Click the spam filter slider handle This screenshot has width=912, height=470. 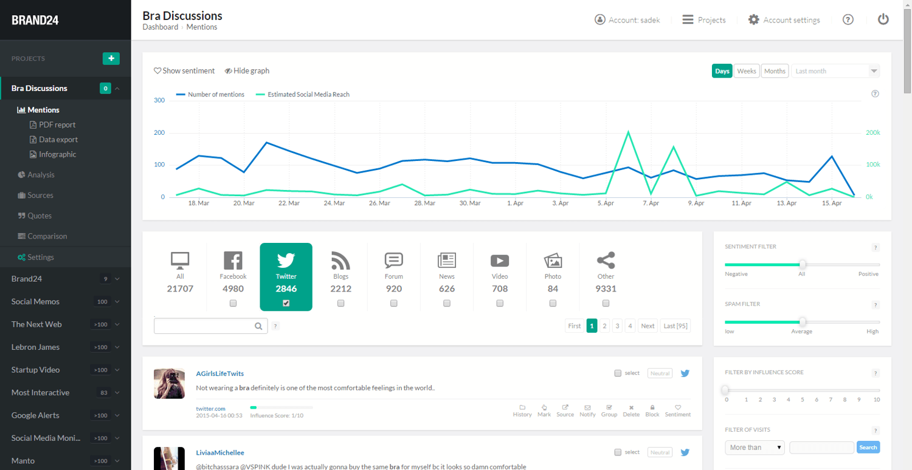point(803,322)
